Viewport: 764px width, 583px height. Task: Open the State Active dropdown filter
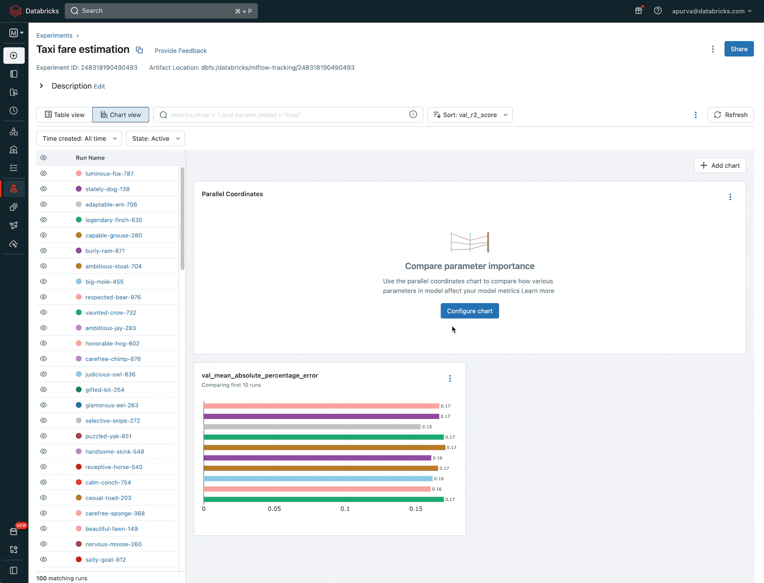pyautogui.click(x=155, y=138)
